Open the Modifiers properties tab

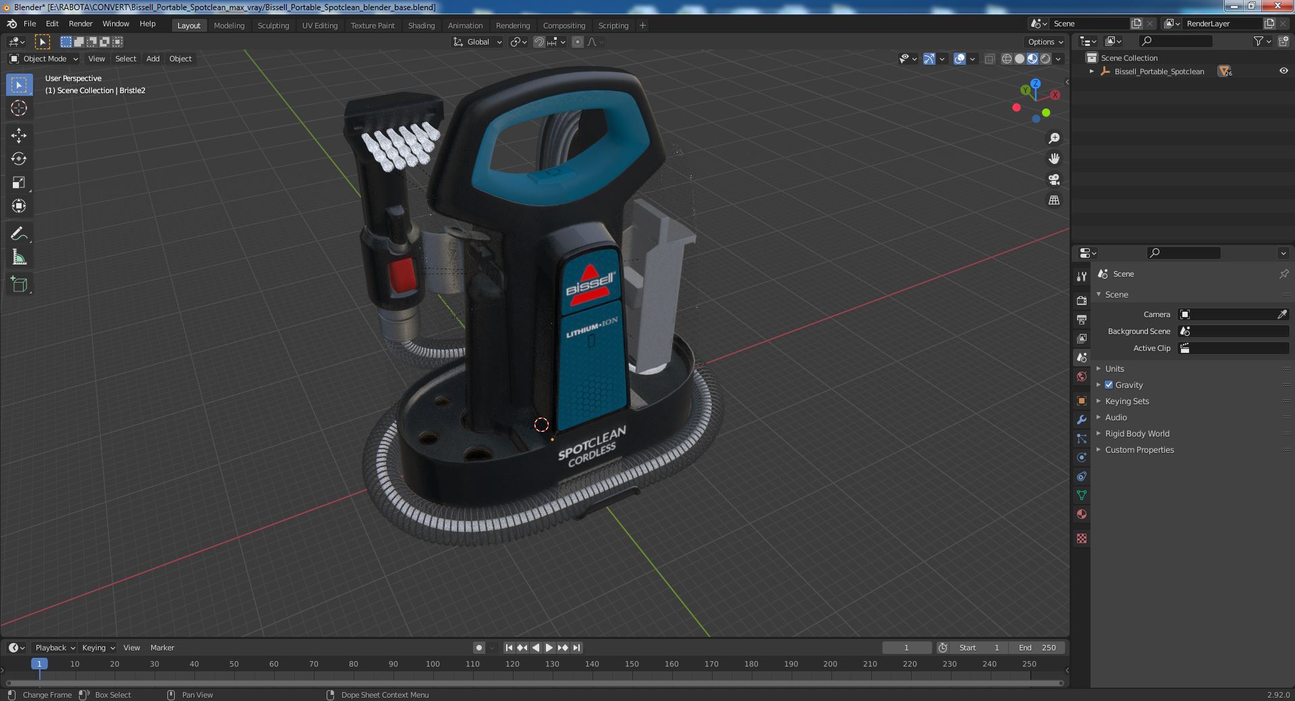tap(1082, 420)
